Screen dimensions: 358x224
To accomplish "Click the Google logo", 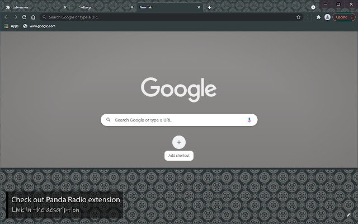I will [178, 90].
